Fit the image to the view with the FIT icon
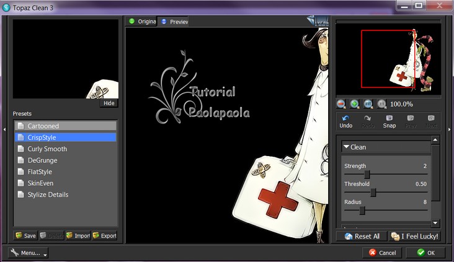The height and width of the screenshot is (262, 454). [x=368, y=104]
